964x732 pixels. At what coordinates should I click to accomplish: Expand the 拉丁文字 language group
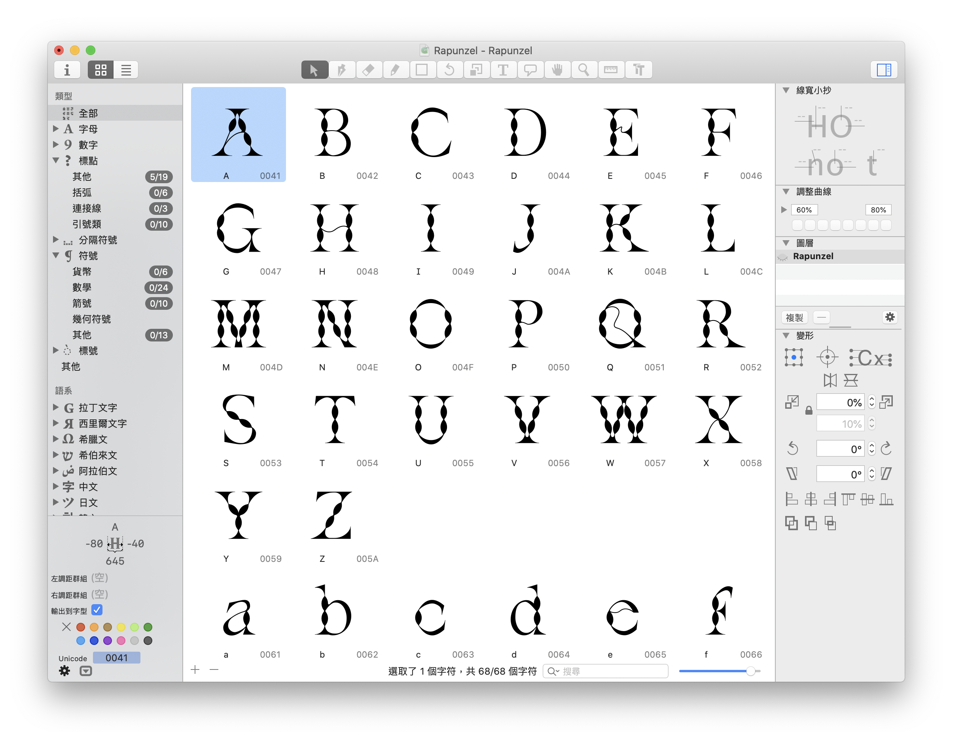[56, 408]
